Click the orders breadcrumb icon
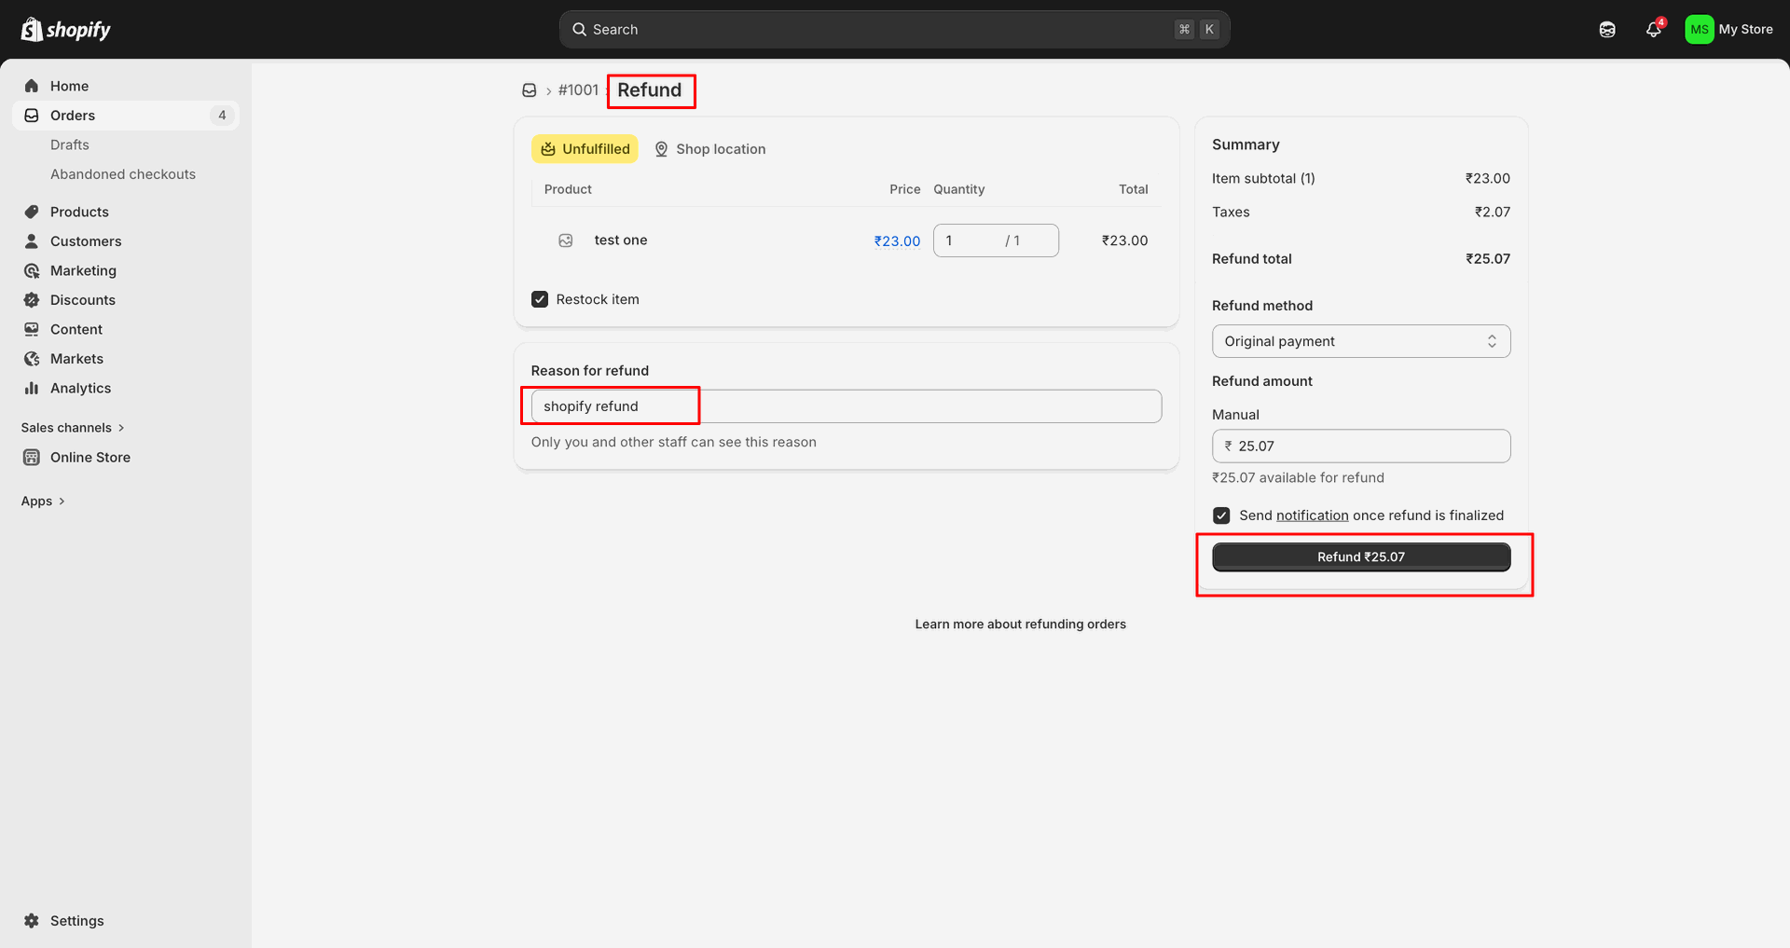This screenshot has height=948, width=1790. click(x=530, y=90)
